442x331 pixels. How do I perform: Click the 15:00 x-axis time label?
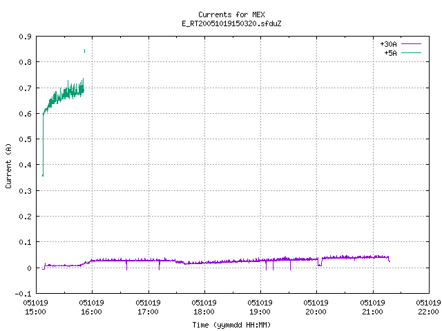pyautogui.click(x=35, y=312)
